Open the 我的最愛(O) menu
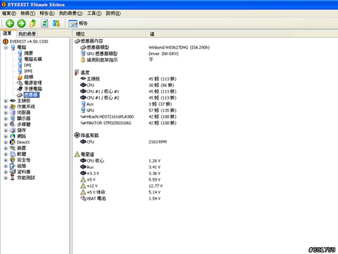338x254 pixels. click(x=71, y=13)
